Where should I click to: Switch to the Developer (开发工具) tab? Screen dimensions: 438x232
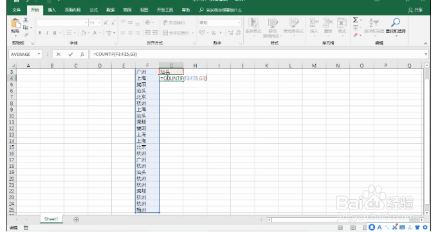(x=165, y=10)
